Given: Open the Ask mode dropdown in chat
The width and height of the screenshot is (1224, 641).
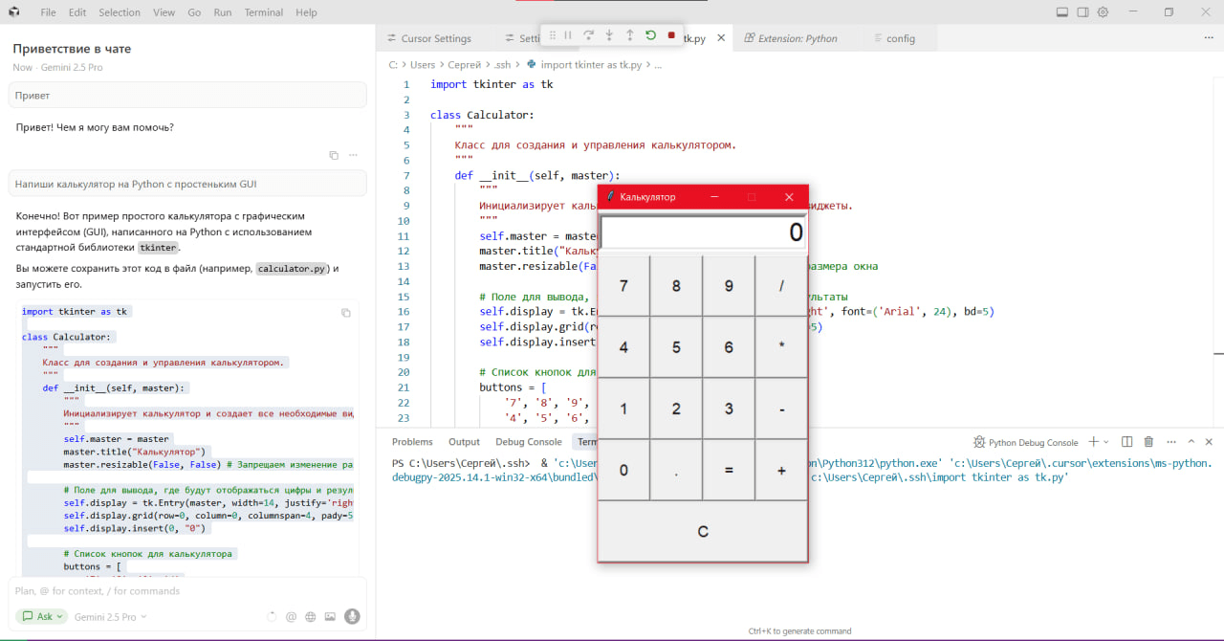Looking at the screenshot, I should pos(41,617).
